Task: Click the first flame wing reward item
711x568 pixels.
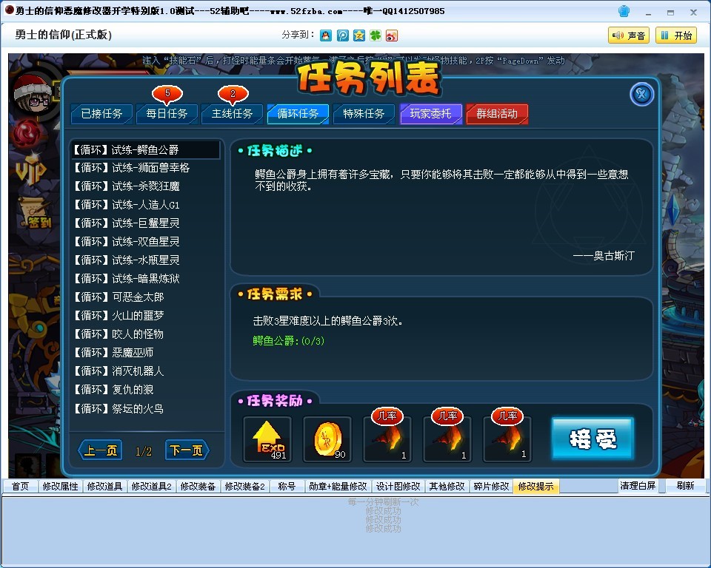Action: click(x=387, y=439)
